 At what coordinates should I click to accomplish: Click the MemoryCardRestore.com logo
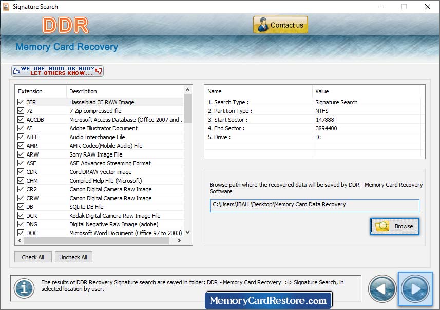coord(269,299)
